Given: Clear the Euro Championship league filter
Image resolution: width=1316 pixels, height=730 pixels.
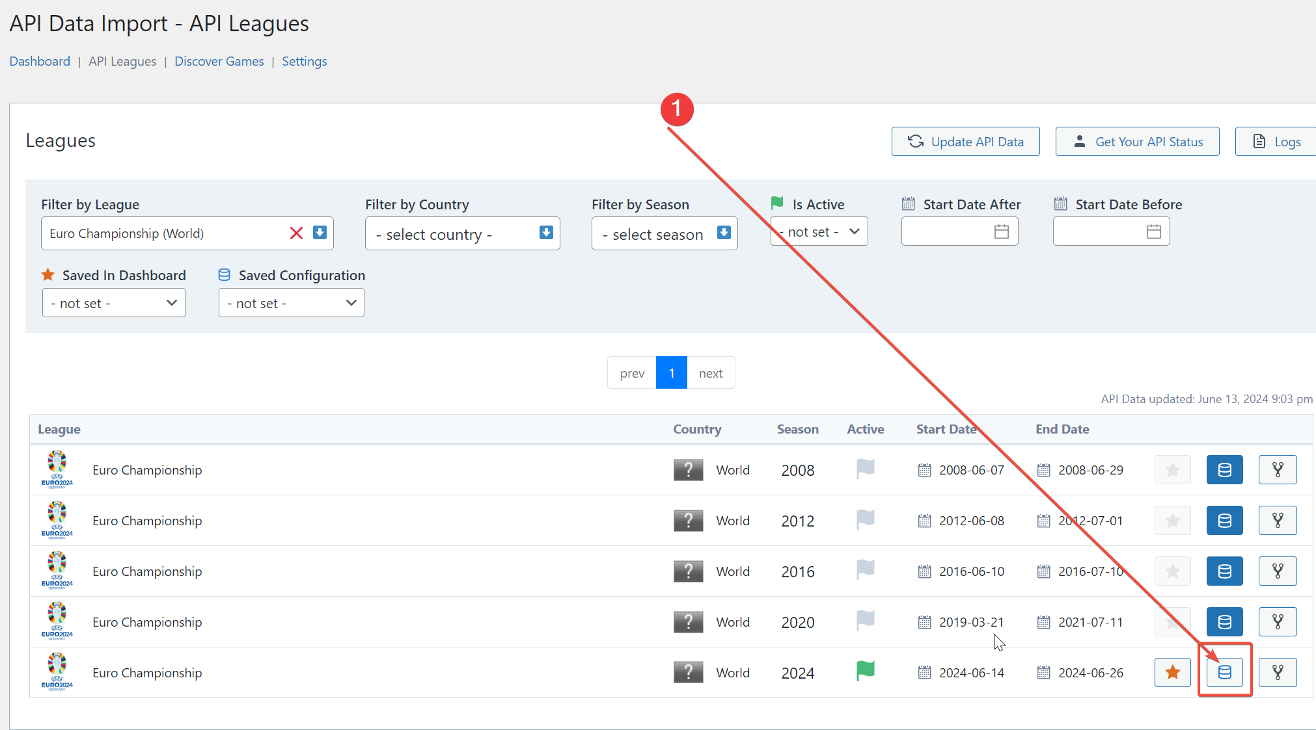Looking at the screenshot, I should pyautogui.click(x=296, y=233).
